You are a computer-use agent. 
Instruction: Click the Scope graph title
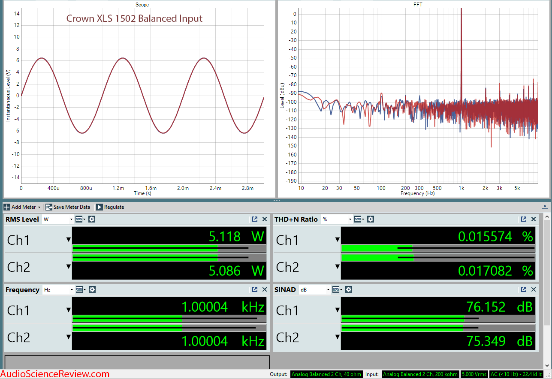pyautogui.click(x=142, y=5)
